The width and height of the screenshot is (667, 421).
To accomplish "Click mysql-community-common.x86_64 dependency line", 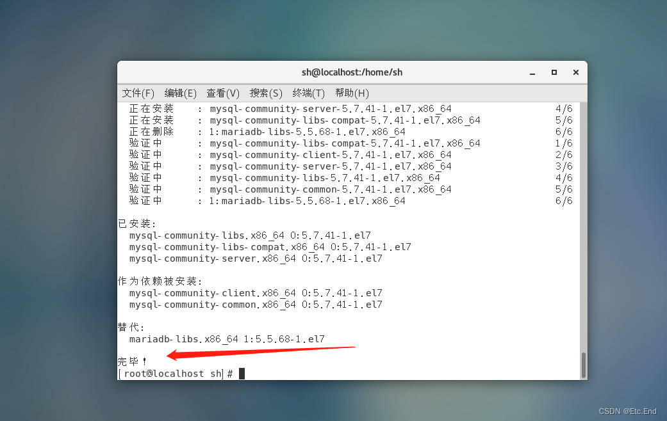I will [x=256, y=304].
